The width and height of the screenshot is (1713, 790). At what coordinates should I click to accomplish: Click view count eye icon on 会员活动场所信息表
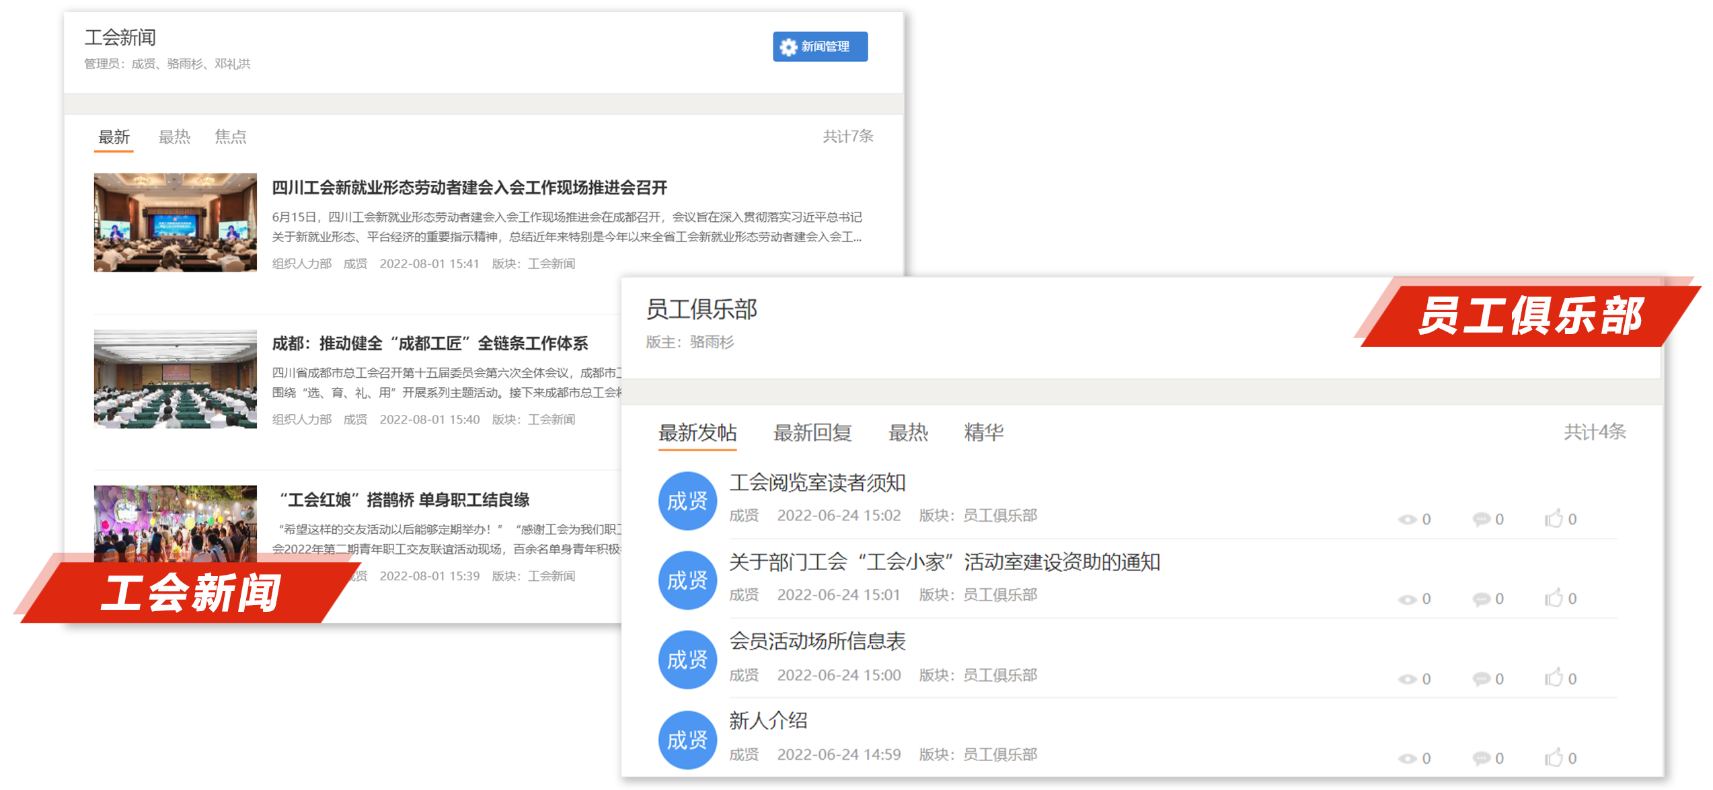(x=1407, y=679)
